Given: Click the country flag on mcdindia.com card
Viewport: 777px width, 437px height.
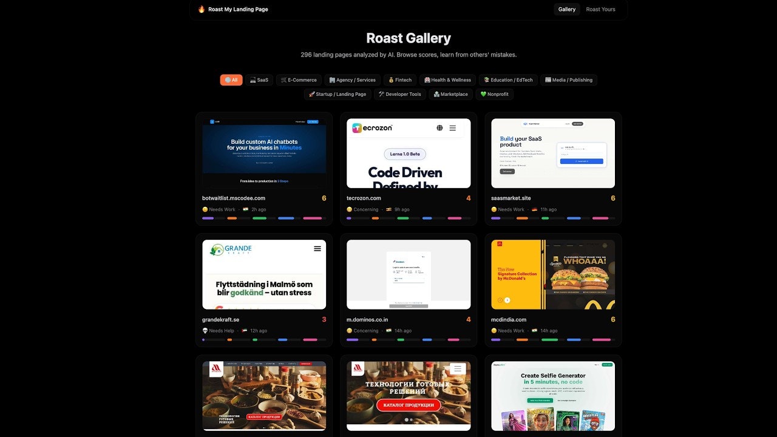Looking at the screenshot, I should point(534,331).
